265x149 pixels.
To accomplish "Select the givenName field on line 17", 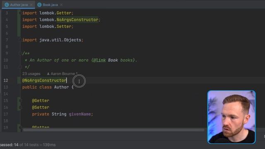I will tap(79, 114).
